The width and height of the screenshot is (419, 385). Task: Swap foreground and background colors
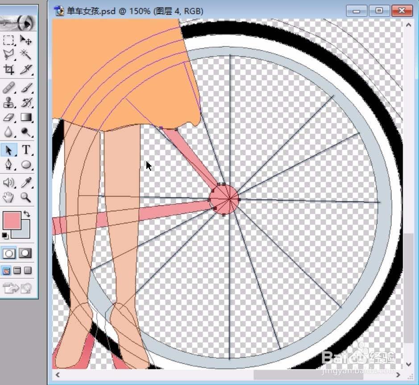(27, 214)
